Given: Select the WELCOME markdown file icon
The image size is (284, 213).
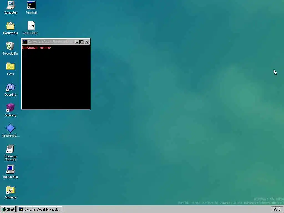Looking at the screenshot, I should coord(31,28).
